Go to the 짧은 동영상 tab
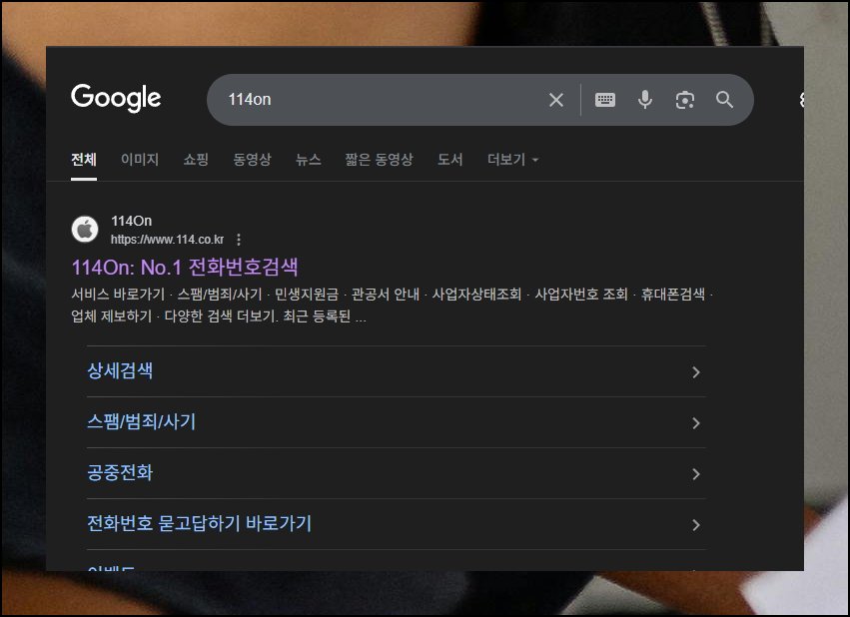The width and height of the screenshot is (850, 617). pyautogui.click(x=379, y=160)
